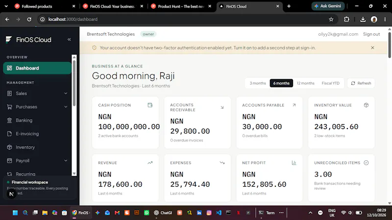The image size is (392, 220).
Task: Open the Cash Position card amount
Action: point(129,122)
